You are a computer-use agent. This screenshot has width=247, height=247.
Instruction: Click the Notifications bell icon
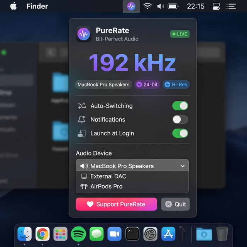(81, 119)
